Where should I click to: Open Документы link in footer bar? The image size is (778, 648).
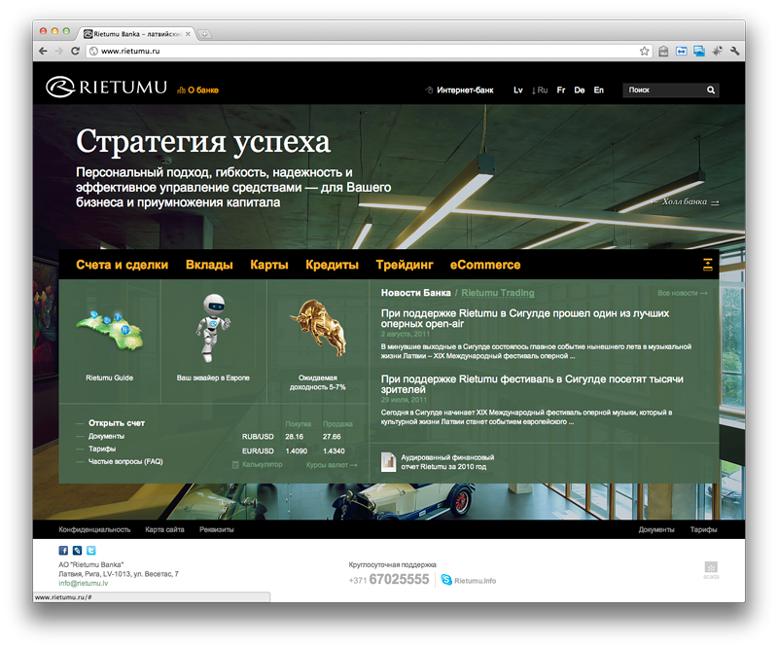pos(656,529)
